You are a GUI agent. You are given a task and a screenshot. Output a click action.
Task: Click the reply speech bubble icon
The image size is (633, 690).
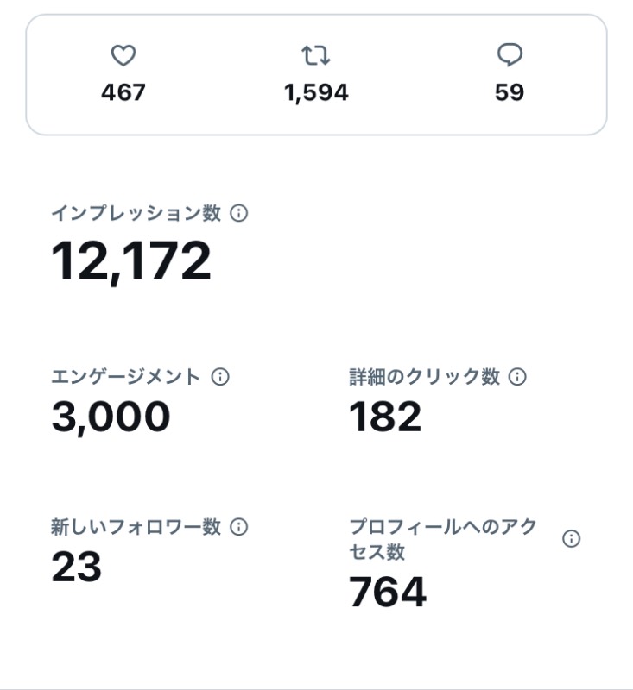(x=510, y=55)
